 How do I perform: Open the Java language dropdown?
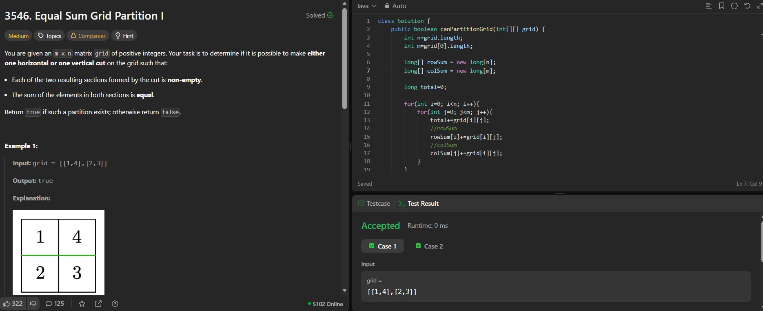tap(366, 6)
